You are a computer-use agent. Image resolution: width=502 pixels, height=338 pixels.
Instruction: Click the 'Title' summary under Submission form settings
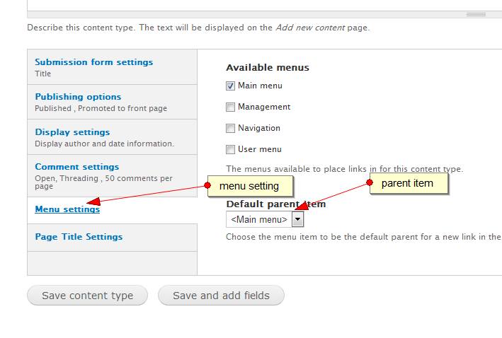click(x=43, y=74)
